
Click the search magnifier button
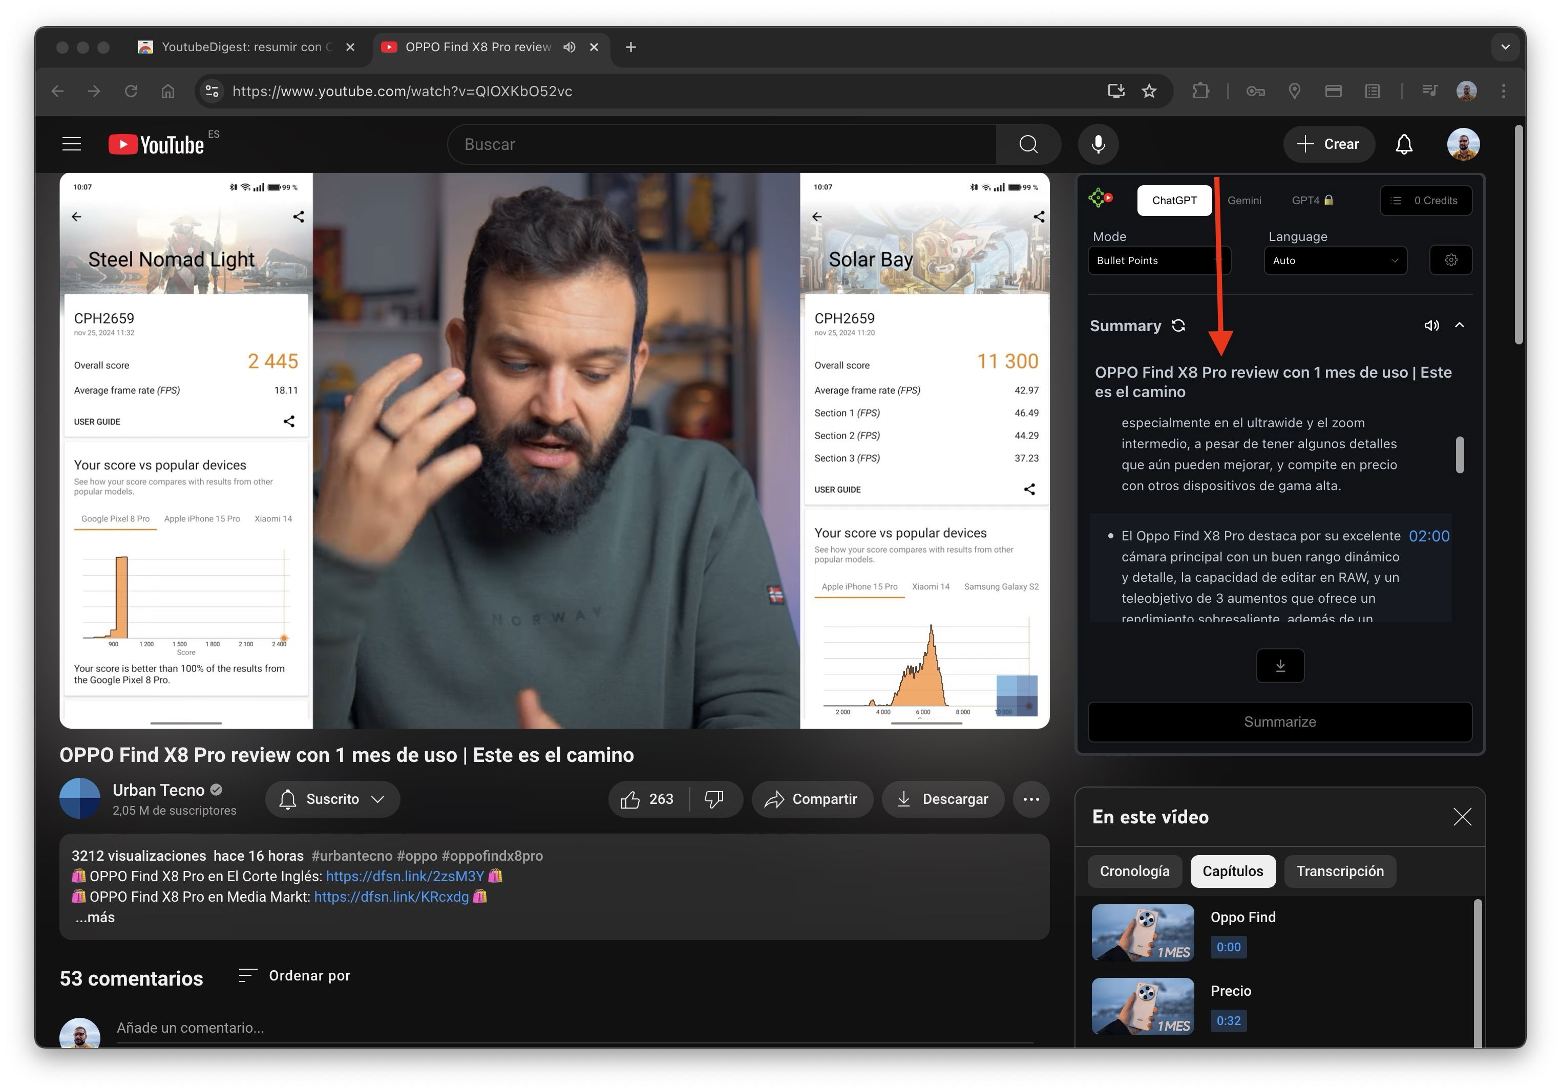point(1028,144)
